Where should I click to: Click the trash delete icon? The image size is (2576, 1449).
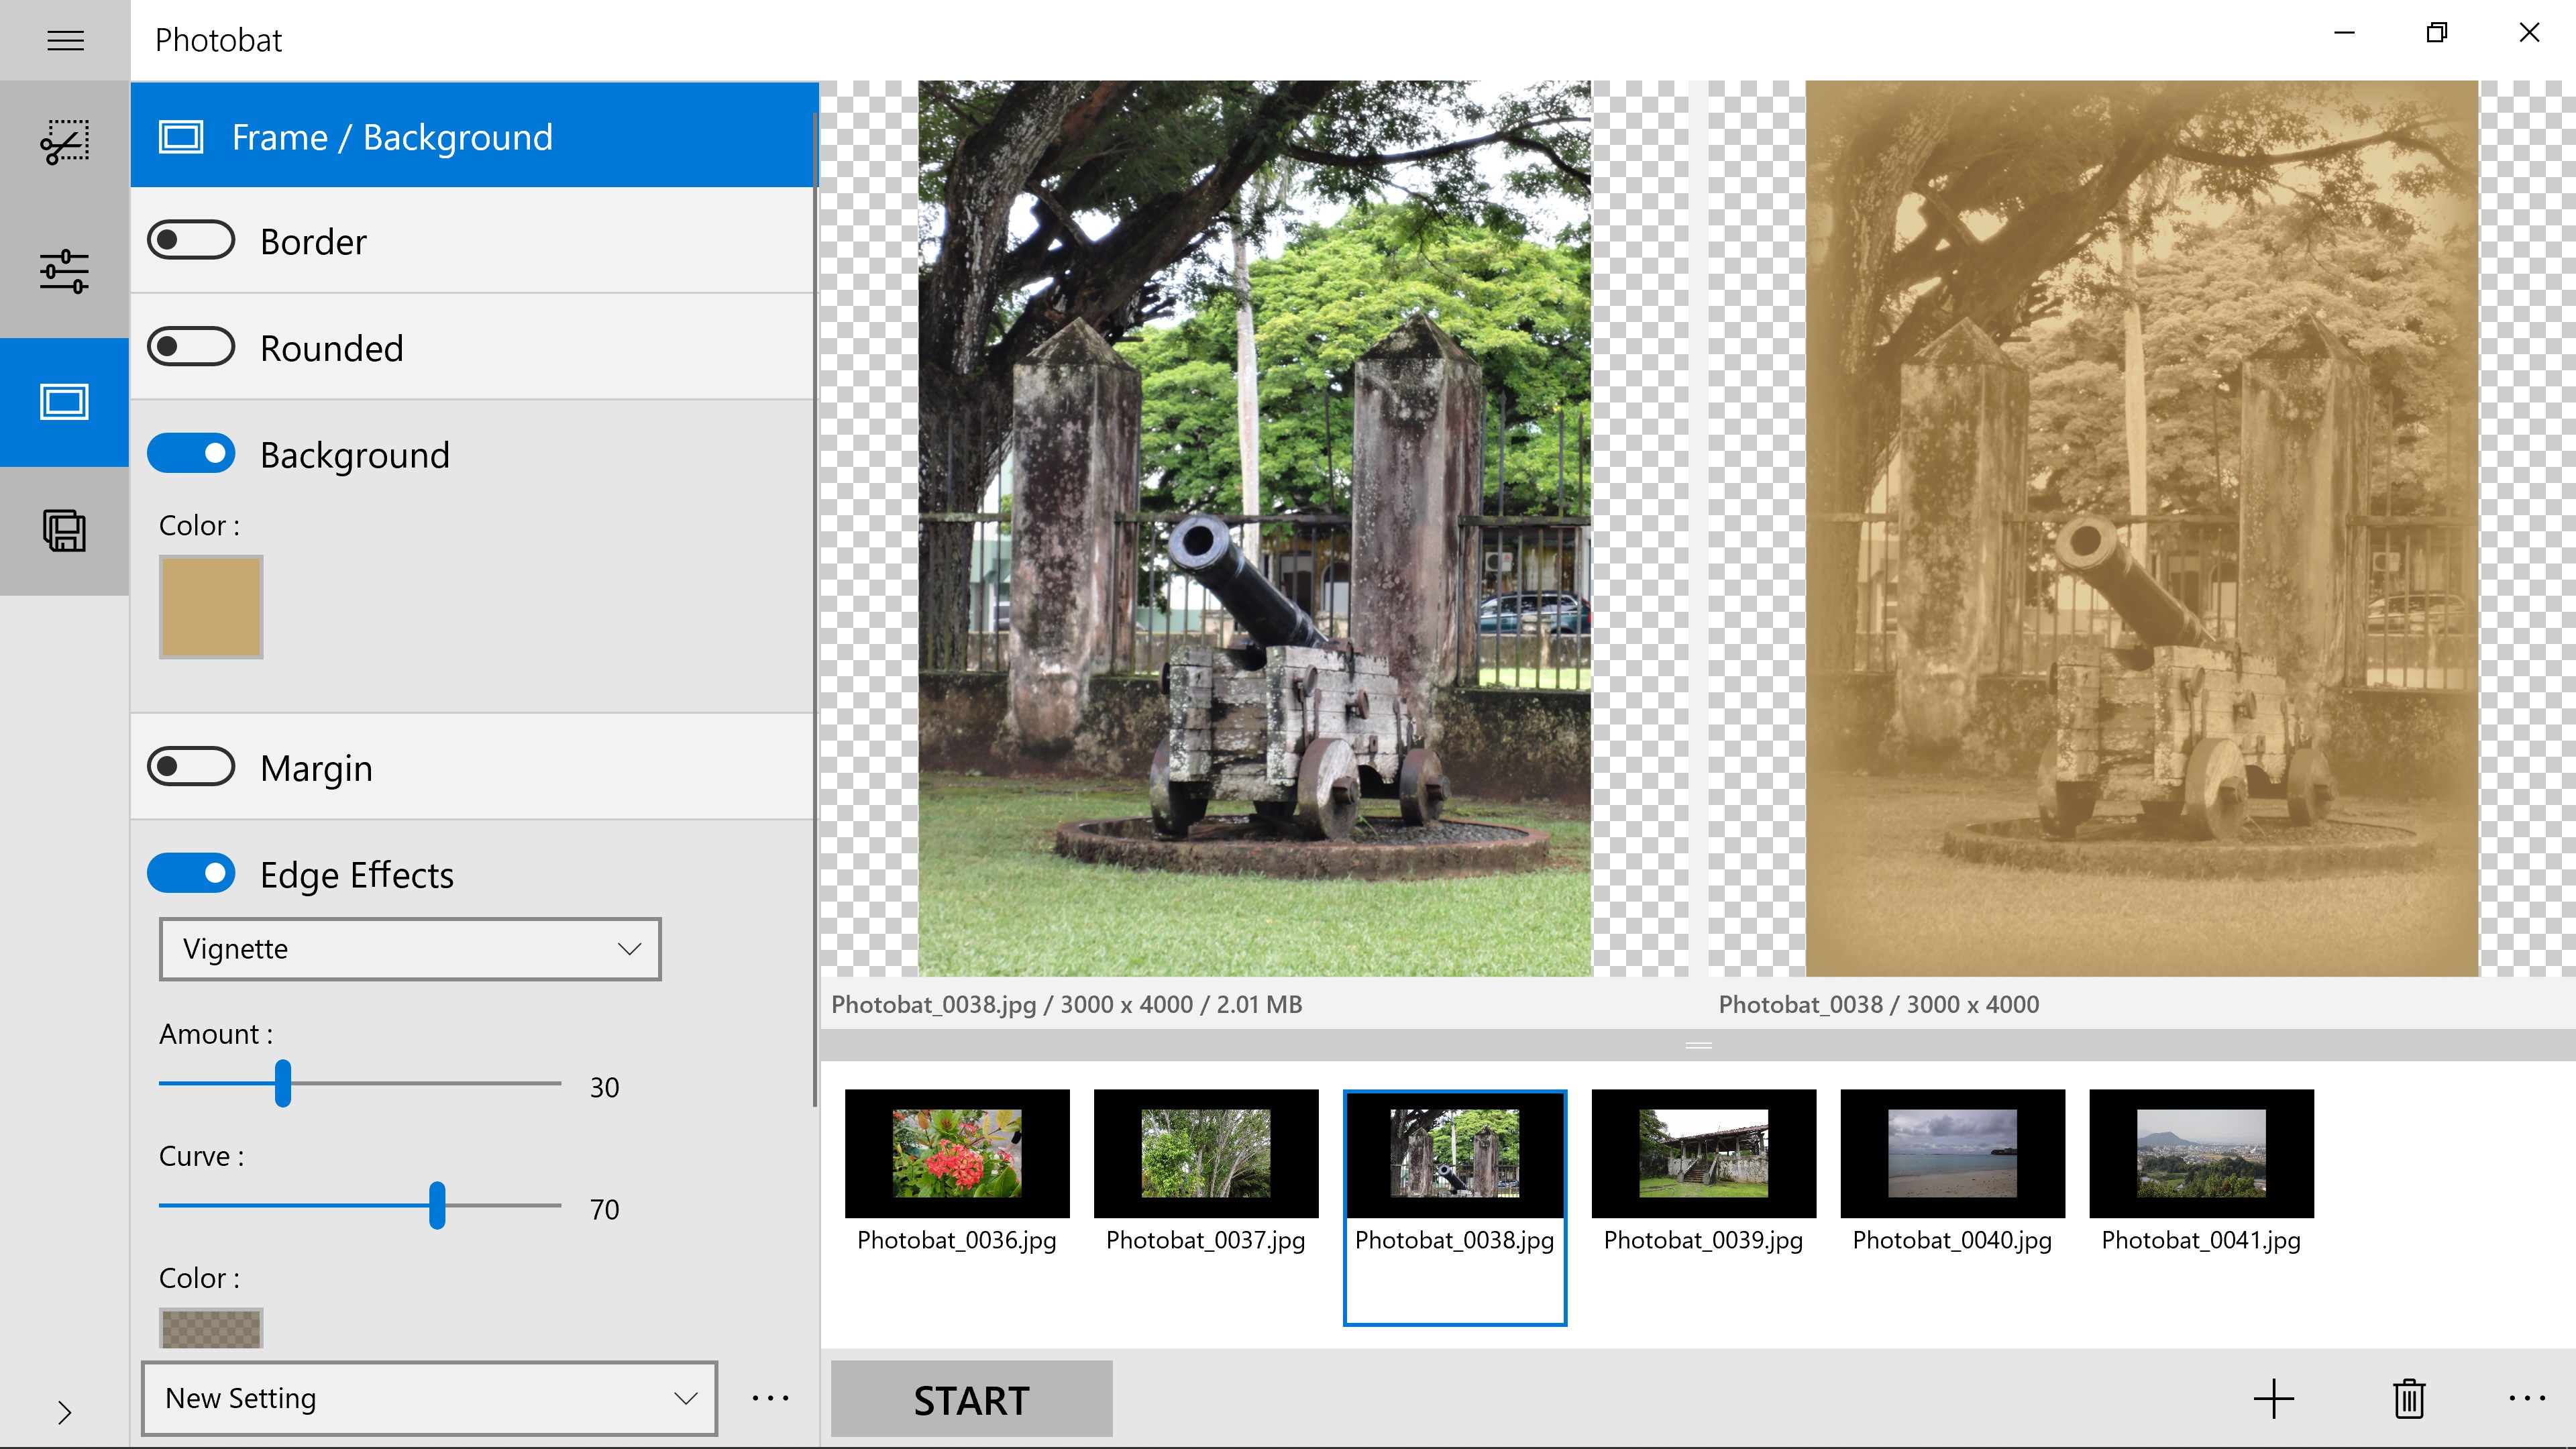pyautogui.click(x=2409, y=1398)
